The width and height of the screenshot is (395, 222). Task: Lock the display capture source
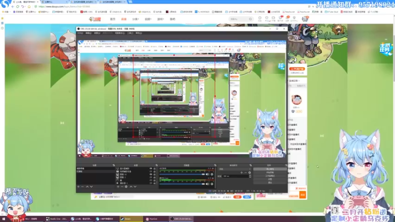[155, 169]
